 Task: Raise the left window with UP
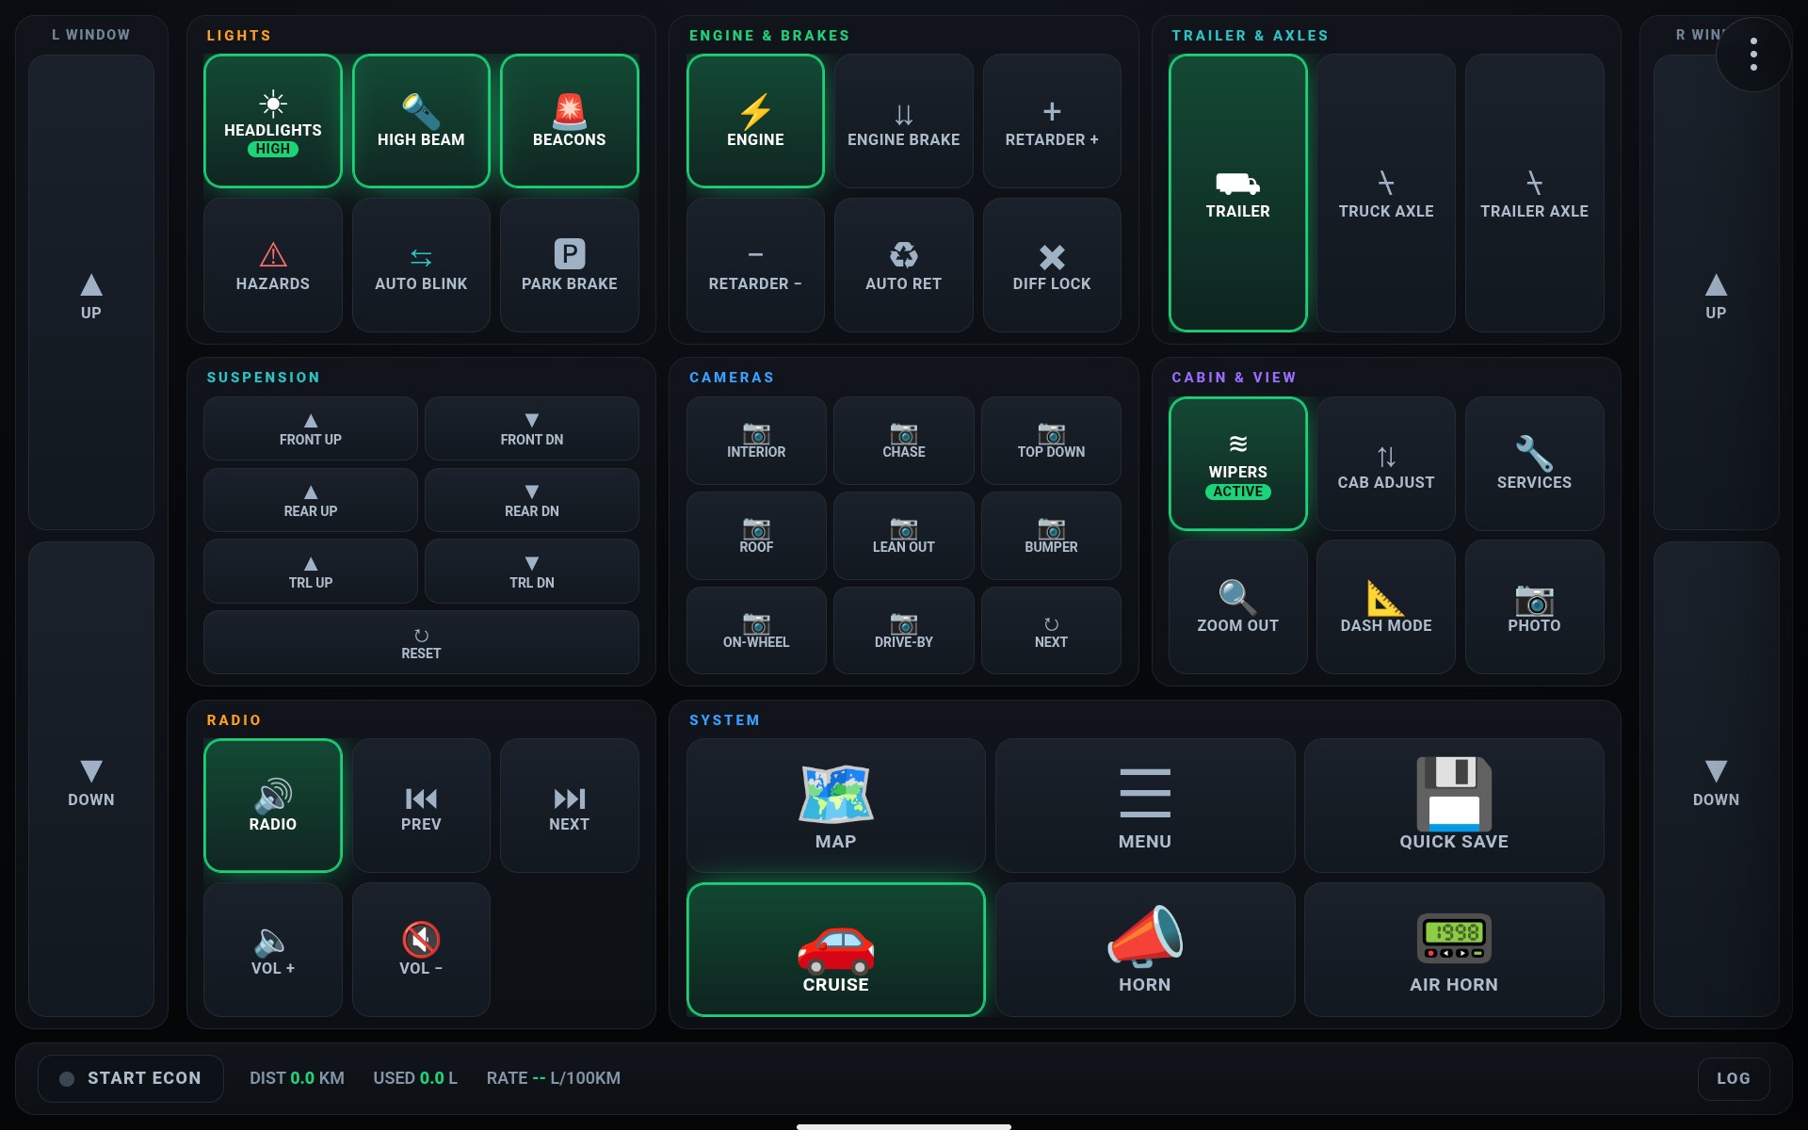click(91, 292)
